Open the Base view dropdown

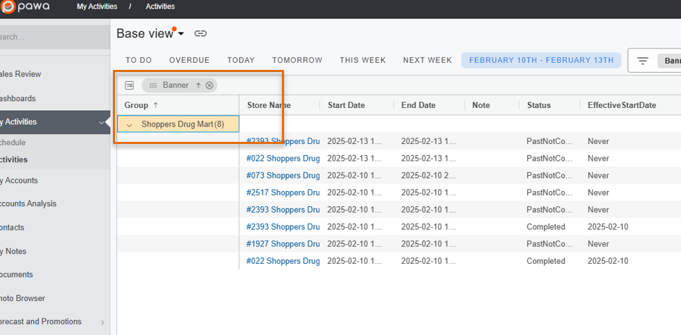(181, 34)
